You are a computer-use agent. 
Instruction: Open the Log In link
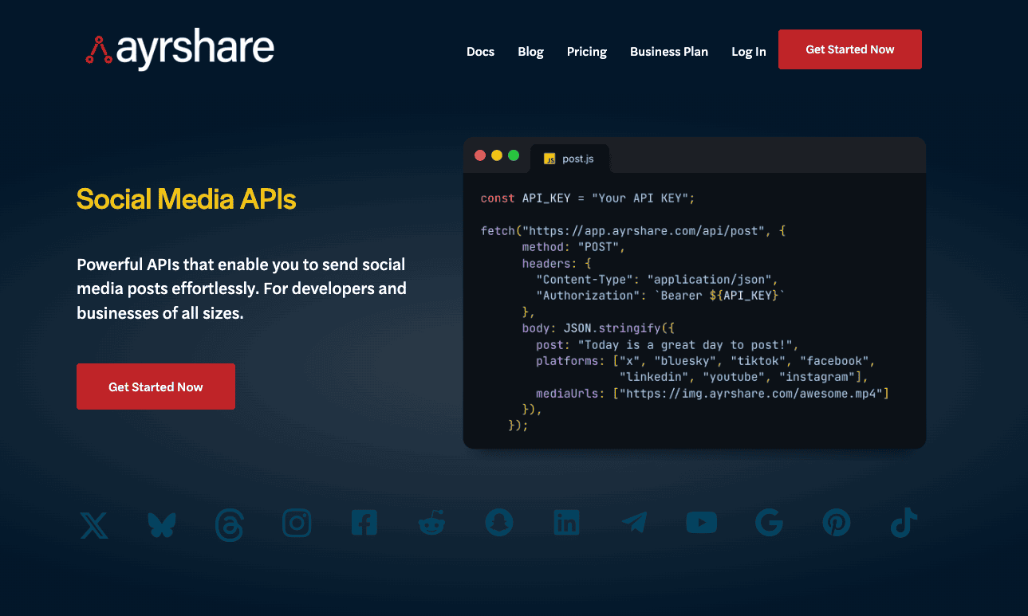748,51
